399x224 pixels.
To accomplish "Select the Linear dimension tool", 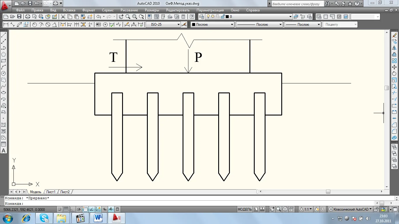I will coord(6,24).
